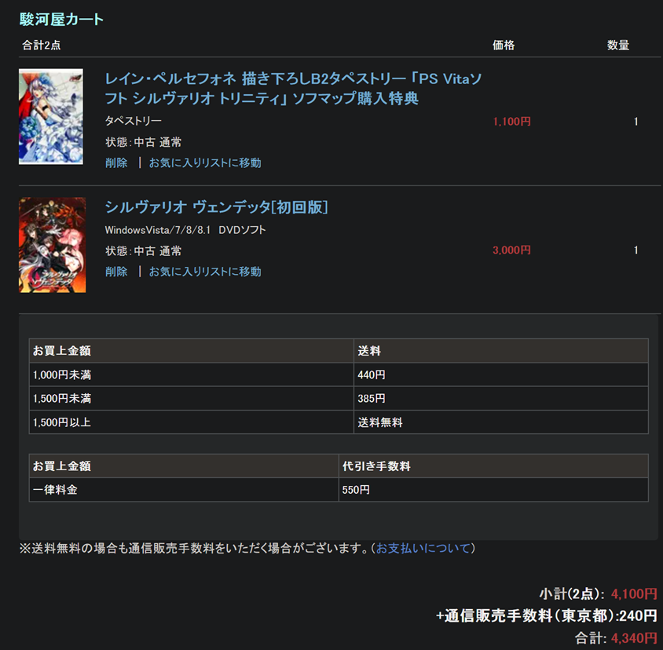Click the 小計 4,100円 subtotal amount
The image size is (663, 650).
tap(633, 594)
